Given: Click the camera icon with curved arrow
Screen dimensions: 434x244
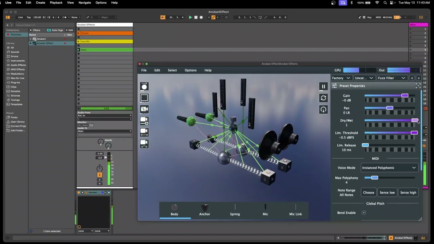Looking at the screenshot, I should [144, 144].
